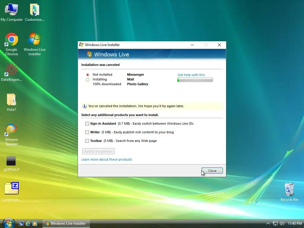Click the Windows Live Installer taskbar button
This screenshot has width=304, height=228.
coord(66,224)
